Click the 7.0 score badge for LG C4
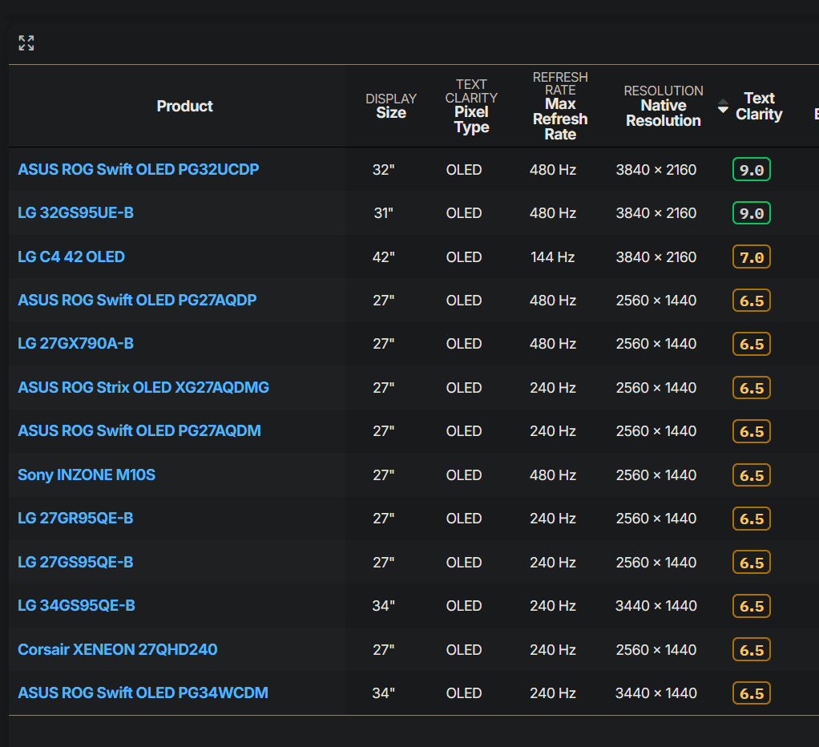Image resolution: width=819 pixels, height=747 pixels. [751, 257]
